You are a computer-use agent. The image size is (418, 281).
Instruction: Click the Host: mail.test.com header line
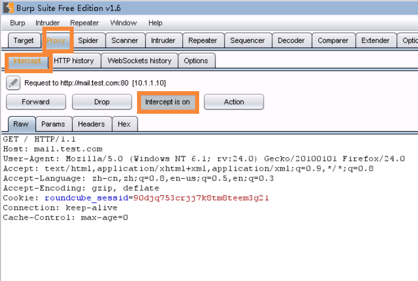click(53, 149)
